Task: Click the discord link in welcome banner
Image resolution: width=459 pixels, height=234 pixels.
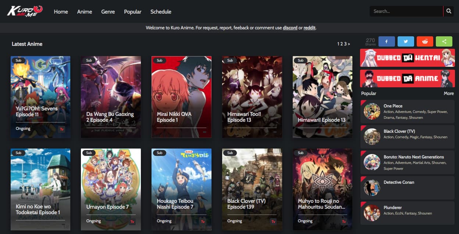Action: tap(290, 28)
